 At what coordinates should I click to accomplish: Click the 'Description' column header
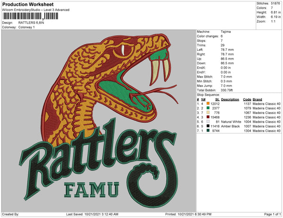coord(230,100)
